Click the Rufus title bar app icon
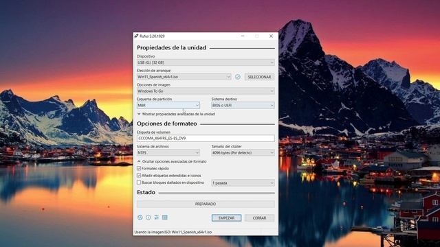 tap(136, 36)
